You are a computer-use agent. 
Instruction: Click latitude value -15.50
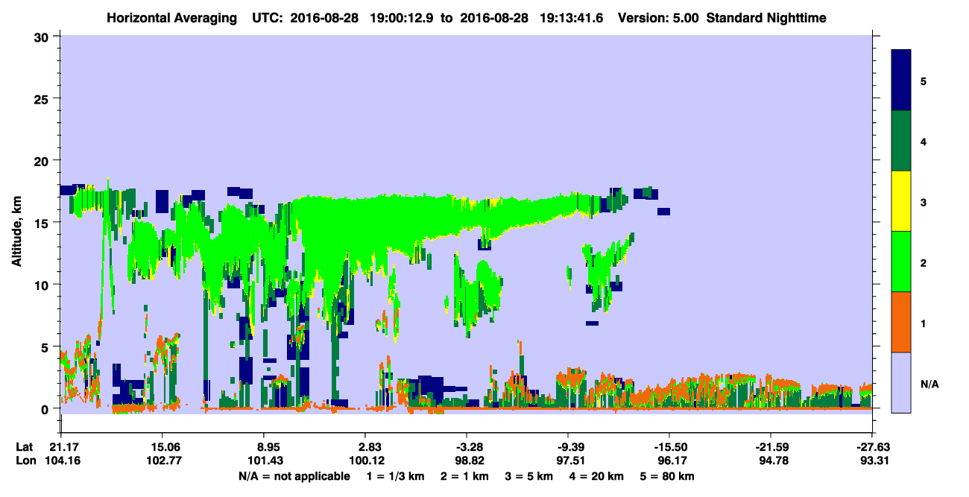669,447
